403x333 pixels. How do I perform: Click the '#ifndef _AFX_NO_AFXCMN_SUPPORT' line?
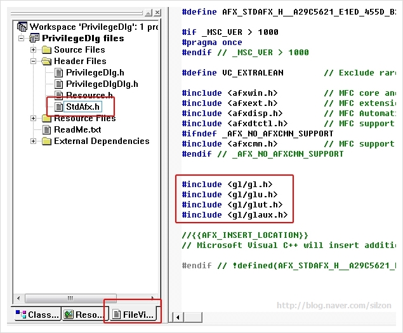(x=258, y=134)
